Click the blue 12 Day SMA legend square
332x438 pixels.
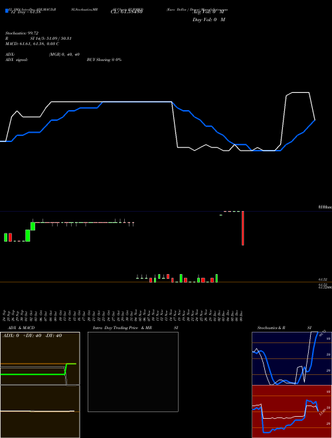(x=7, y=11)
